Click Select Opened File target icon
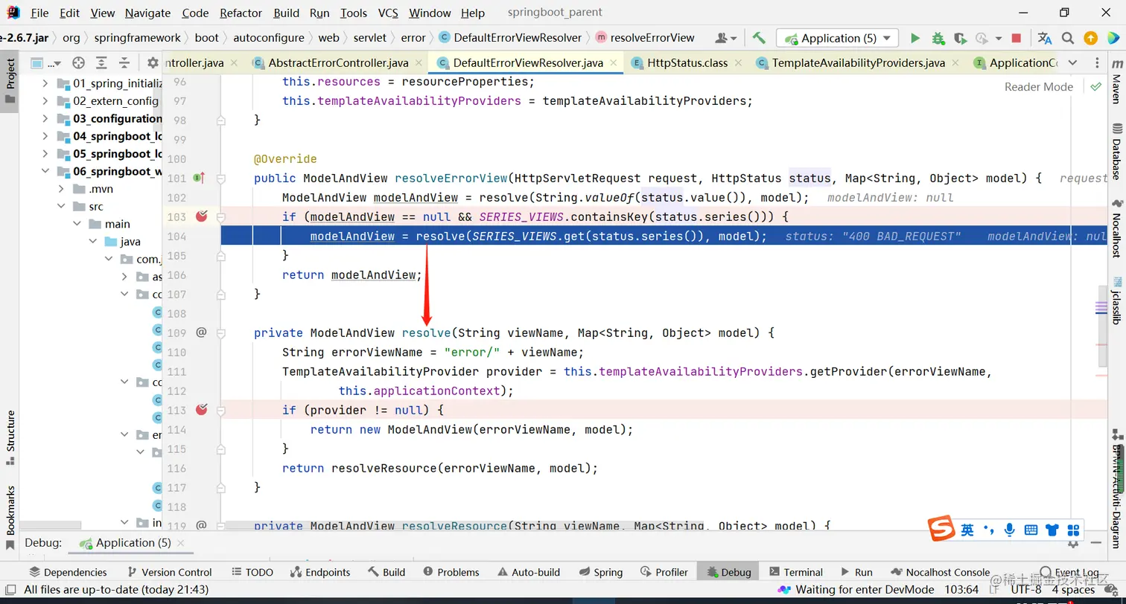Viewport: 1126px width, 604px height. [x=78, y=63]
